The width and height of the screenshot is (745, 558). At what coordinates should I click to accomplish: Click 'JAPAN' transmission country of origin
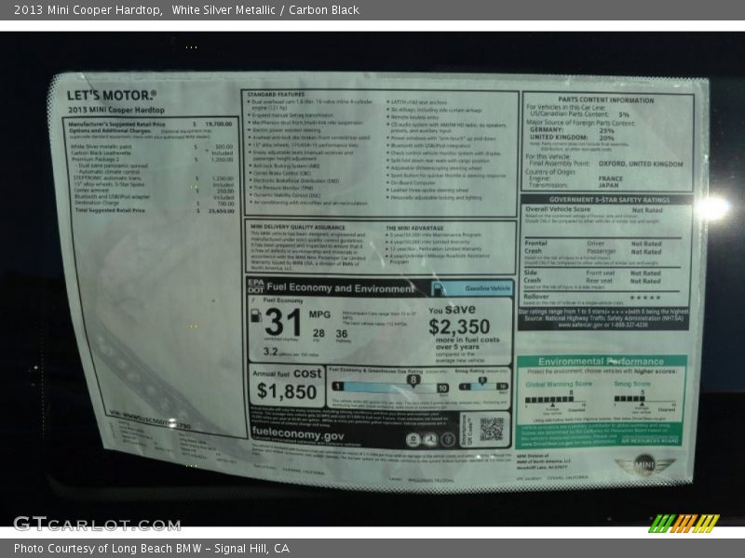coord(609,185)
